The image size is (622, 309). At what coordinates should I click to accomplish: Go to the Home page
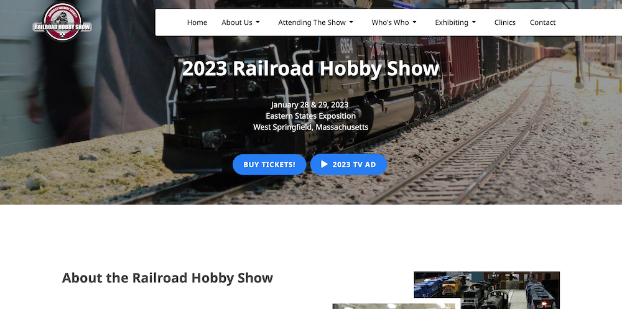(x=197, y=22)
